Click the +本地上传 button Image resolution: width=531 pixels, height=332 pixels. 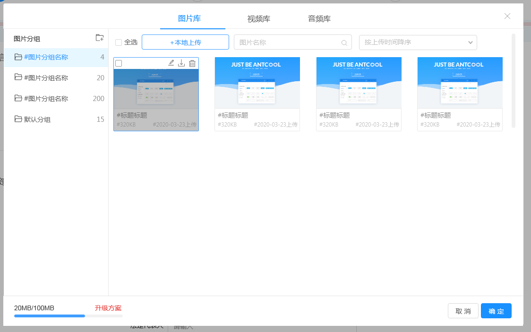[x=185, y=43]
